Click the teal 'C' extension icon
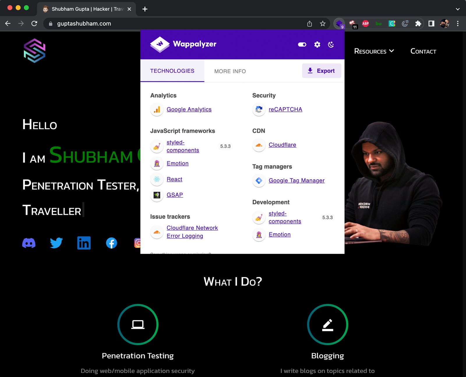This screenshot has width=466, height=377. 392,24
